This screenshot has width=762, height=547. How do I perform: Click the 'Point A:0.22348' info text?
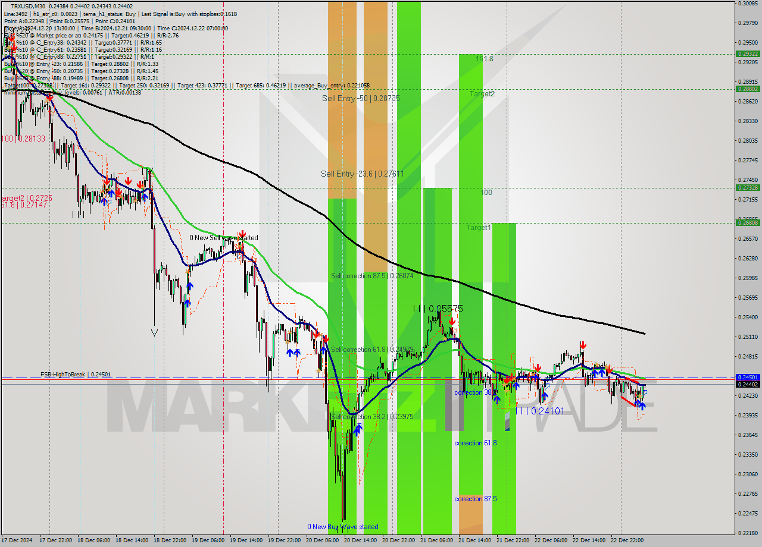pyautogui.click(x=24, y=21)
